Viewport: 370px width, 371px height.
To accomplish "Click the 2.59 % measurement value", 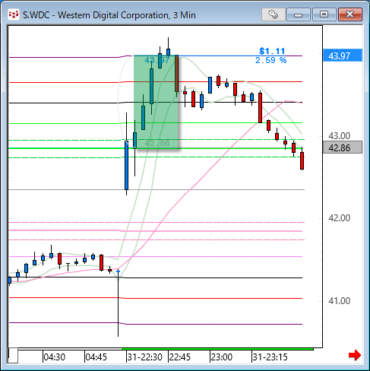I will (x=270, y=60).
